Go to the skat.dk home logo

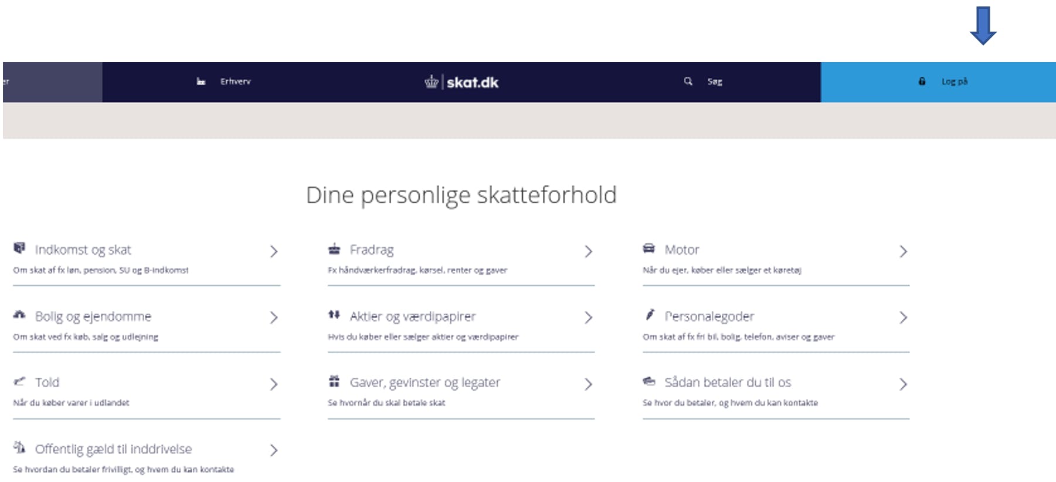click(x=462, y=82)
